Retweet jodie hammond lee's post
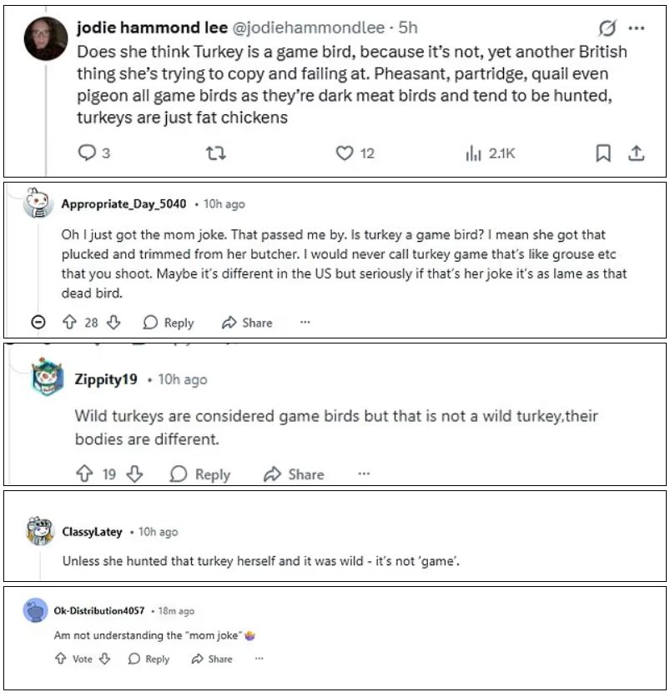This screenshot has height=697, width=670. [x=215, y=153]
